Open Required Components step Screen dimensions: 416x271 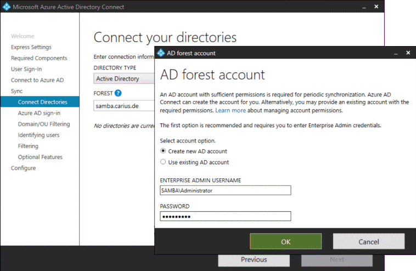point(39,58)
